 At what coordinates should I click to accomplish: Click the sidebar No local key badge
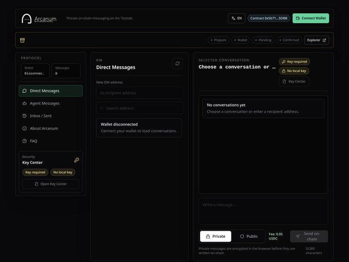click(x=63, y=172)
